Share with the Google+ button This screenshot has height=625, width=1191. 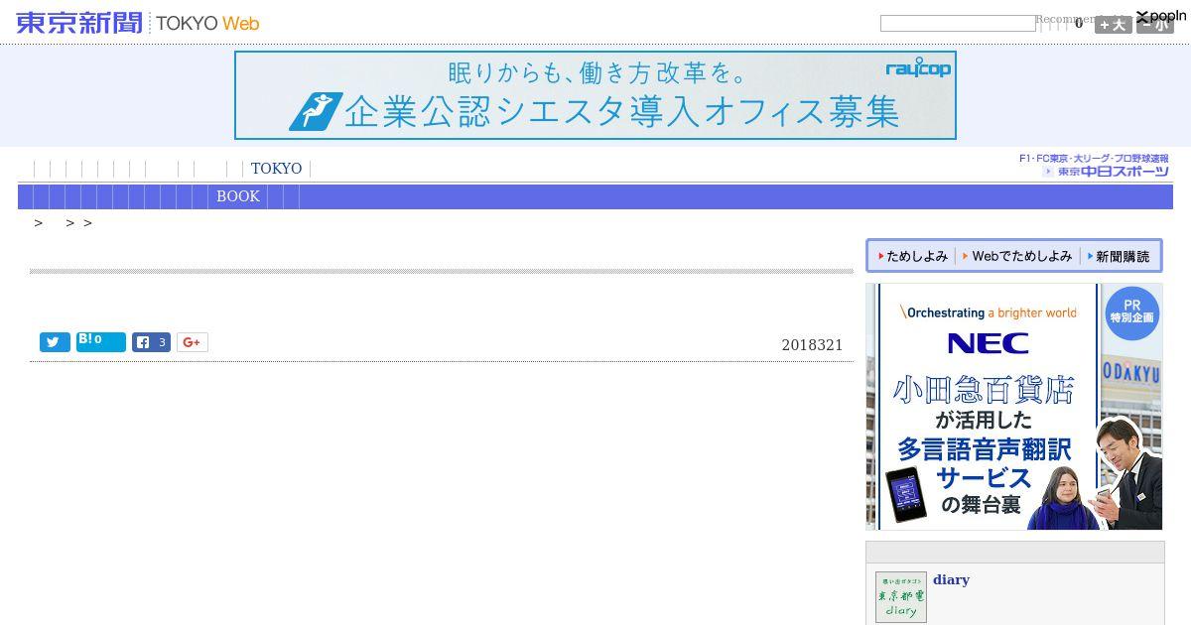coord(193,342)
